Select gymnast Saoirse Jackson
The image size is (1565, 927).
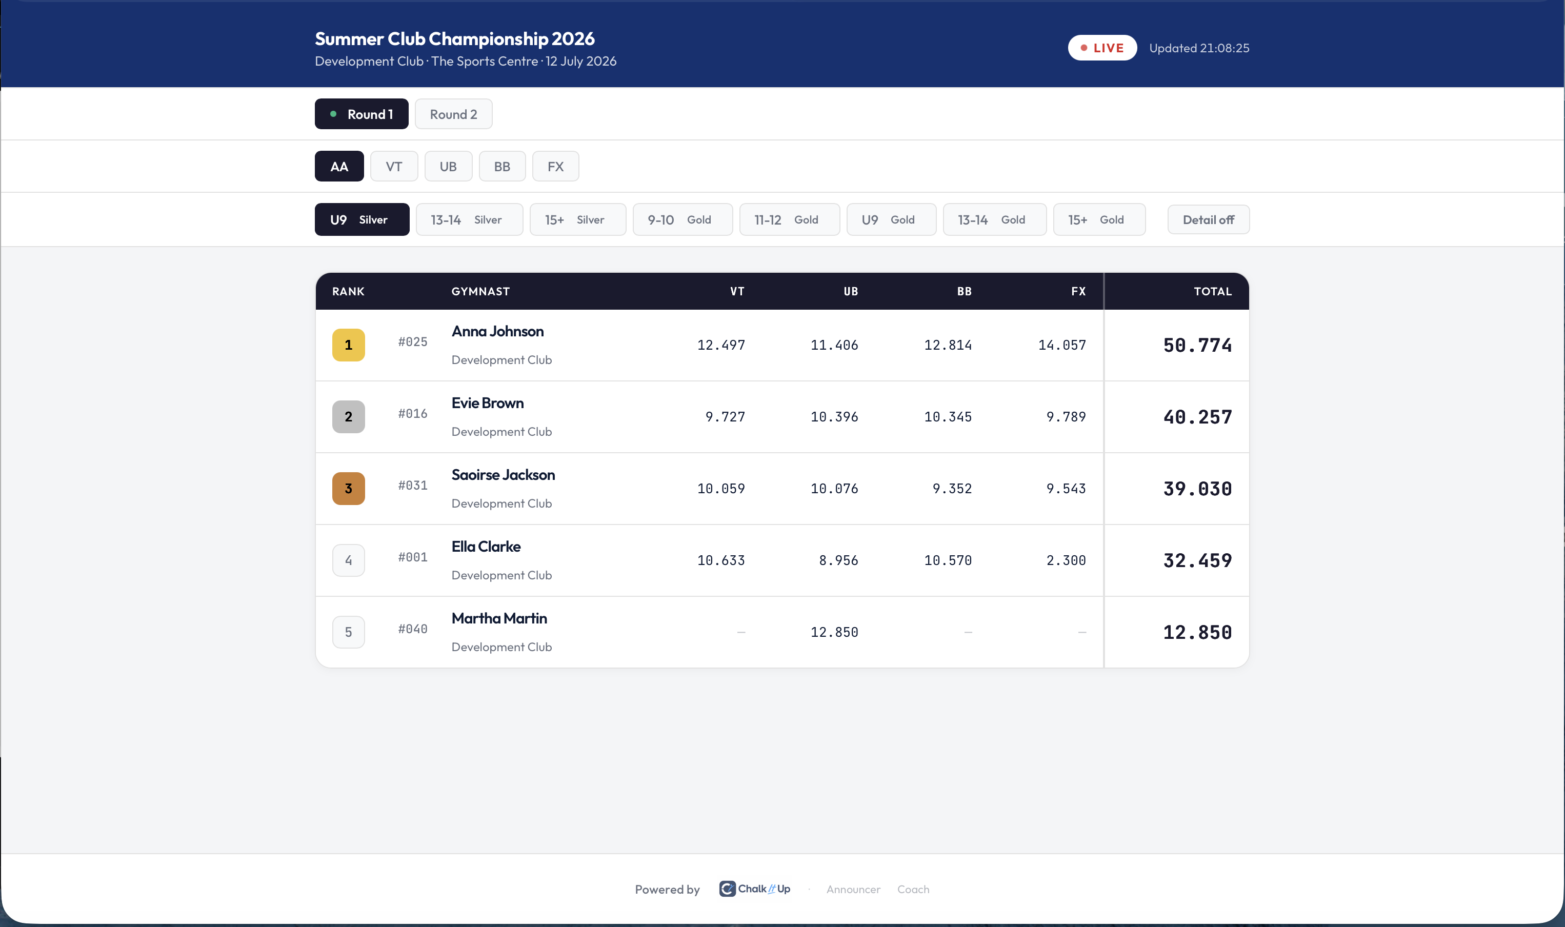coord(503,475)
